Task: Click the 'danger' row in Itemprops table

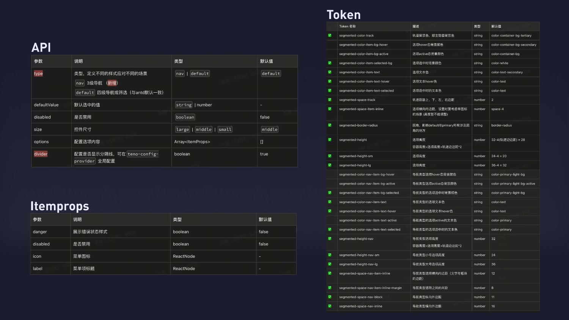Action: pyautogui.click(x=40, y=232)
